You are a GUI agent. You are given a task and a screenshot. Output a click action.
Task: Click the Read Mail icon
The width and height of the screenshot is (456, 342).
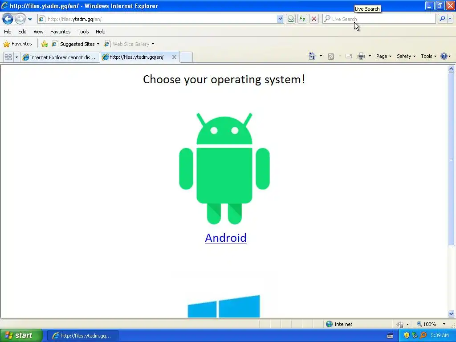click(349, 57)
